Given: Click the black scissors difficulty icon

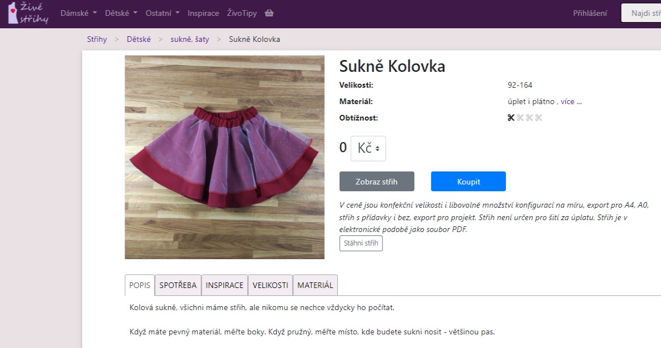Looking at the screenshot, I should tap(511, 118).
